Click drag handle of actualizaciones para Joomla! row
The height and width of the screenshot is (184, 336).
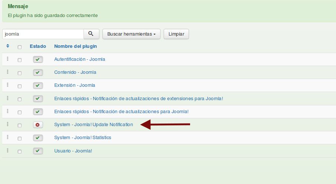point(7,111)
